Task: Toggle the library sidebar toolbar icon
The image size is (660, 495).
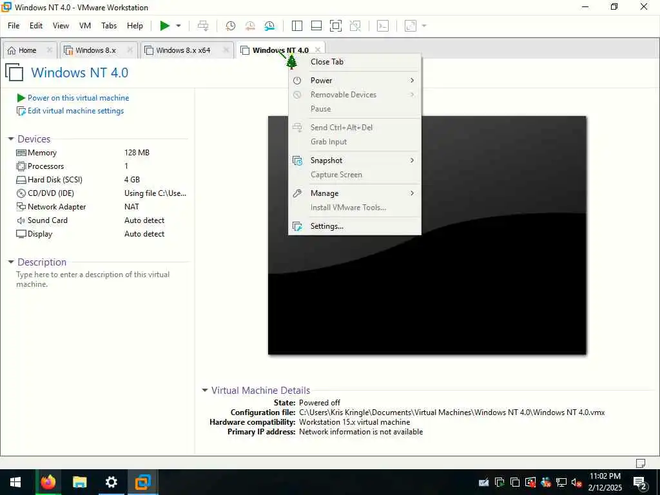Action: click(296, 26)
